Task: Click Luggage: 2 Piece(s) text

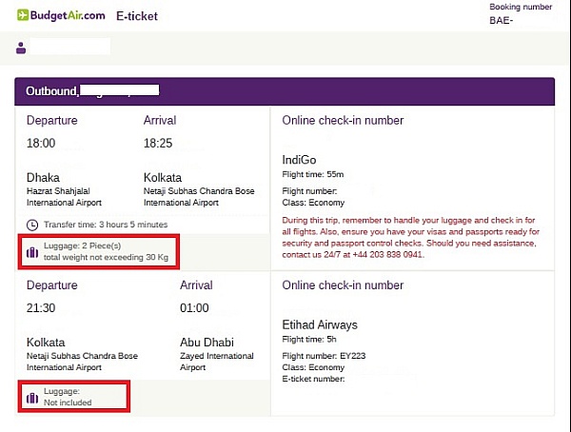Action: (x=82, y=245)
